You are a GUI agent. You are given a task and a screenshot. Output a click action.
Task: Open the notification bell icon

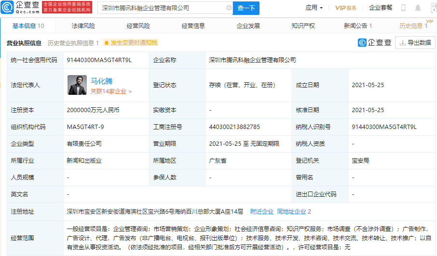click(x=418, y=8)
